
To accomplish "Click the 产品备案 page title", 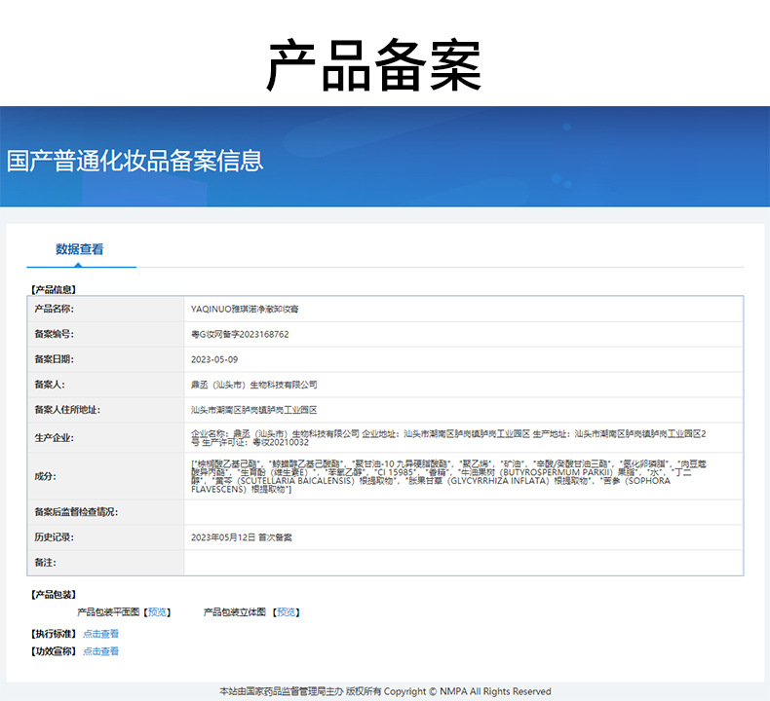I will (x=373, y=65).
